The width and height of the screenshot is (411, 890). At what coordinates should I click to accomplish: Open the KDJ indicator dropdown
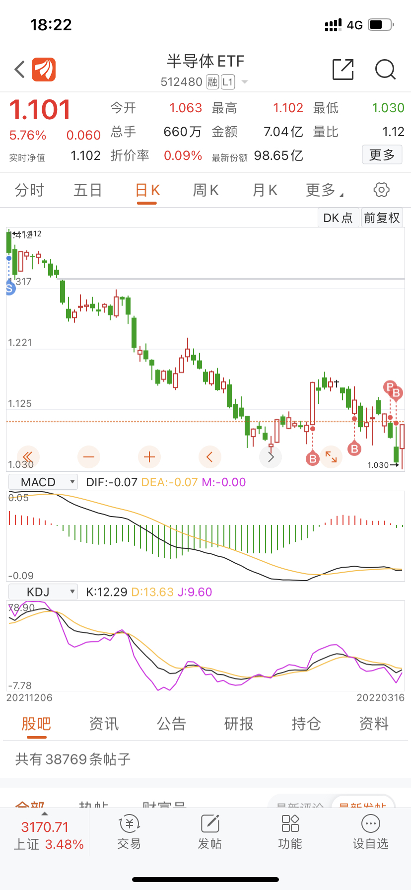tap(43, 592)
